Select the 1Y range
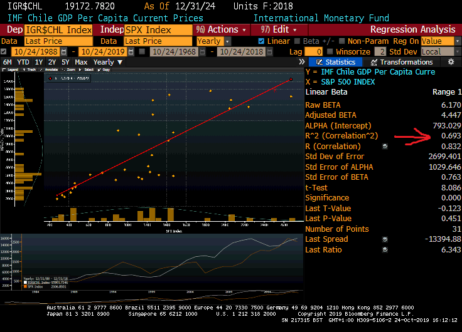This screenshot has width=462, height=332. click(38, 63)
